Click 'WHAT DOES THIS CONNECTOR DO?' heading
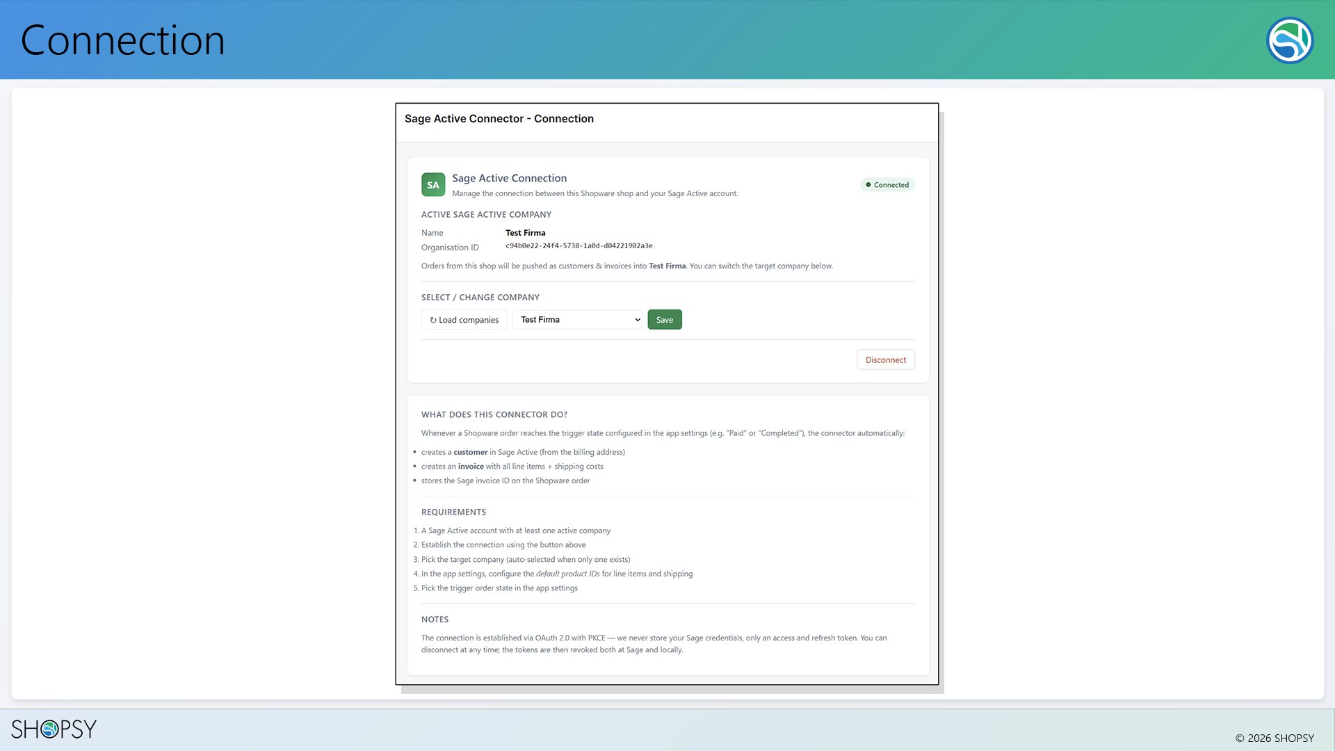The width and height of the screenshot is (1335, 751). pyautogui.click(x=494, y=415)
